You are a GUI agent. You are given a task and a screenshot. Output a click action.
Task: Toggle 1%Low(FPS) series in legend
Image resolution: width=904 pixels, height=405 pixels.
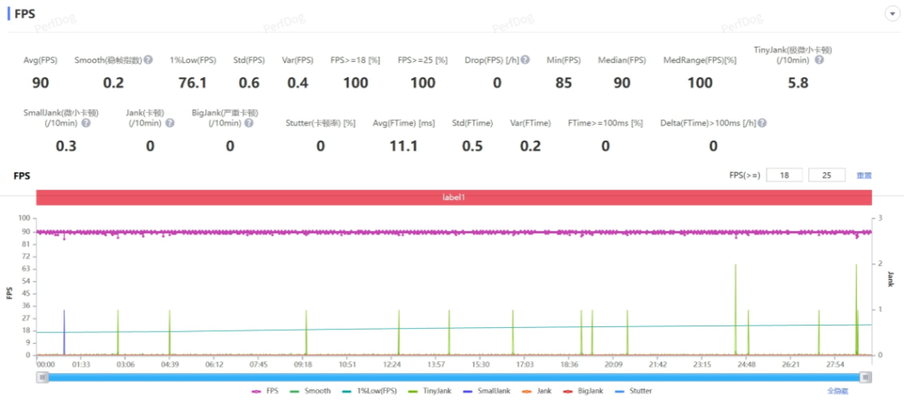(x=371, y=391)
